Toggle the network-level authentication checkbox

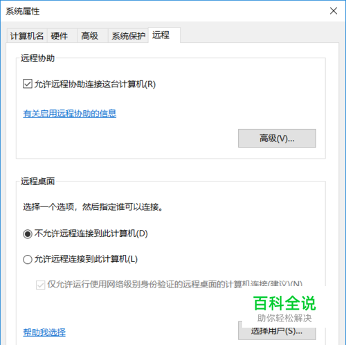40,285
